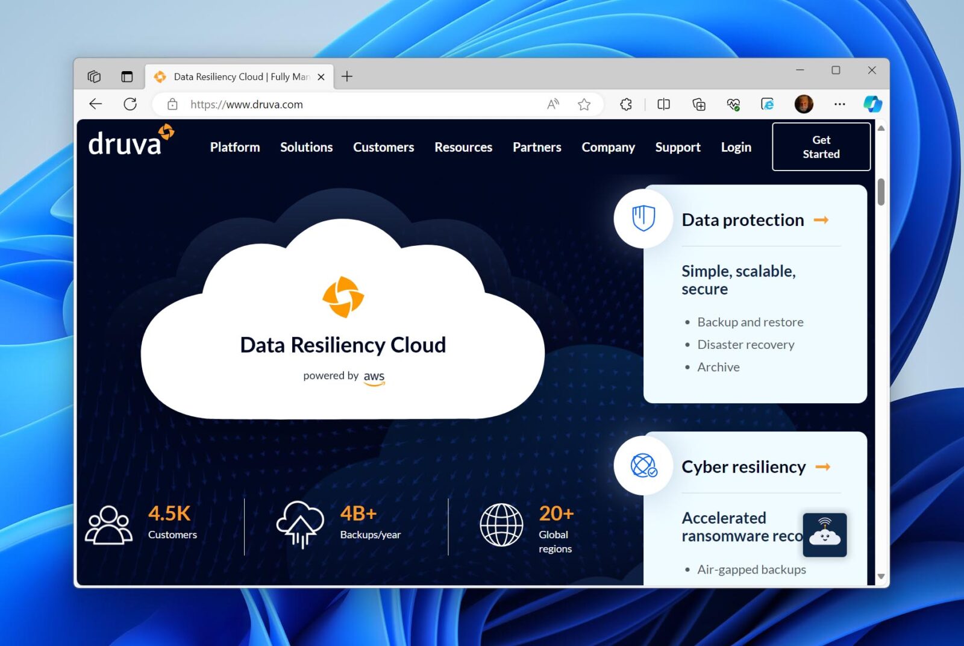This screenshot has height=646, width=964.
Task: Select Partners in the navigation bar
Action: pyautogui.click(x=536, y=147)
